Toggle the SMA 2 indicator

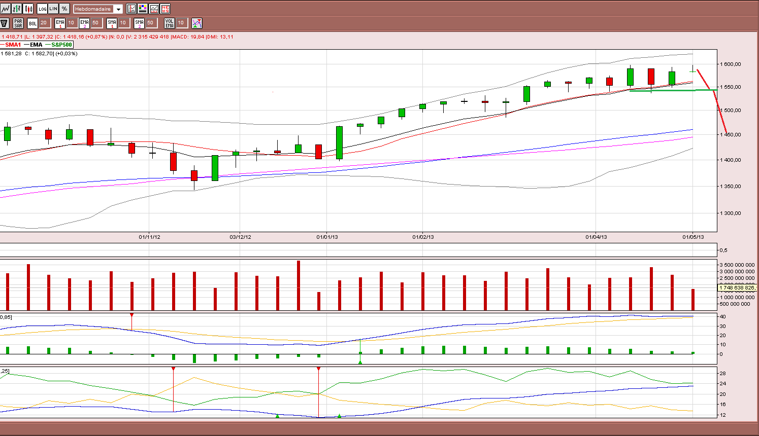click(139, 23)
